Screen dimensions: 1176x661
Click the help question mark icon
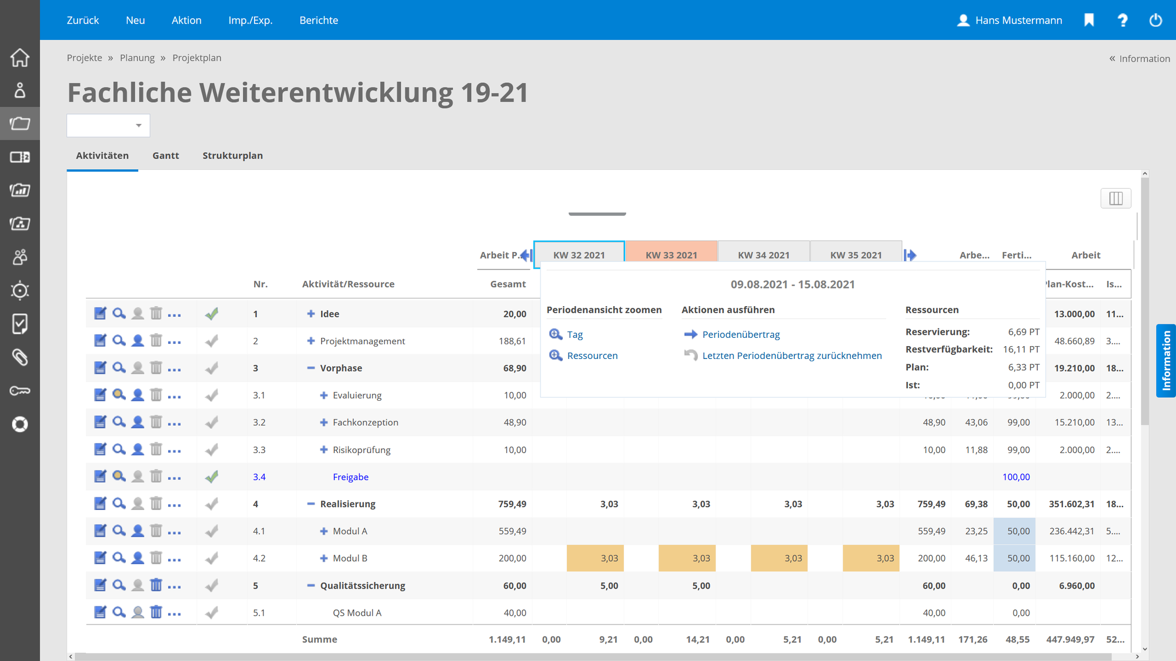pyautogui.click(x=1122, y=20)
